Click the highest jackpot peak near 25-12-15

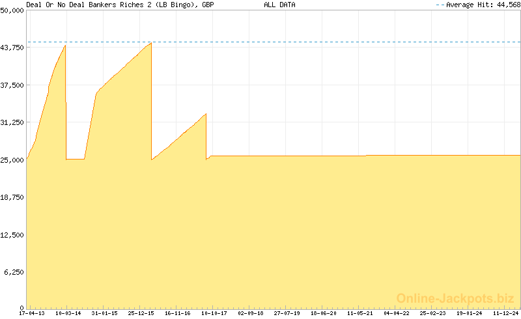(x=151, y=44)
